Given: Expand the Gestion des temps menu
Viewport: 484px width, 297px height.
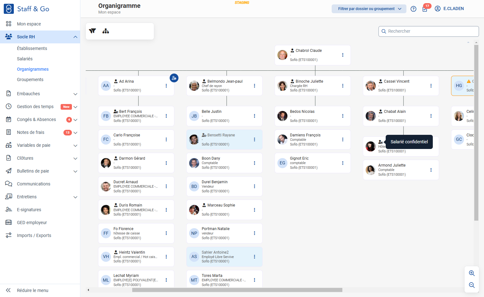Looking at the screenshot, I should (x=75, y=107).
